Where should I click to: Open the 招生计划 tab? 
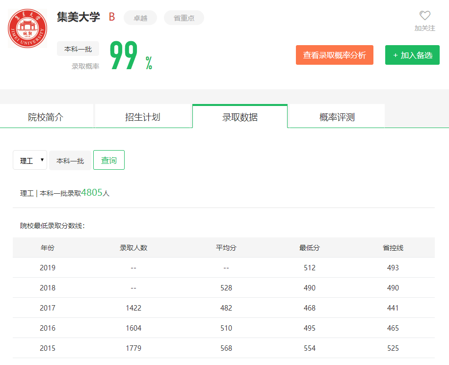tap(142, 117)
